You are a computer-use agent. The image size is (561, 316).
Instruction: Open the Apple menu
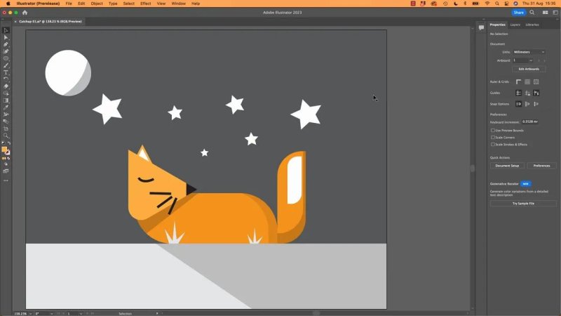[8, 4]
